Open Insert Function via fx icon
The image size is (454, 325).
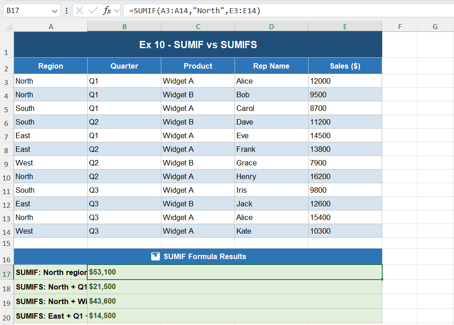pos(107,11)
